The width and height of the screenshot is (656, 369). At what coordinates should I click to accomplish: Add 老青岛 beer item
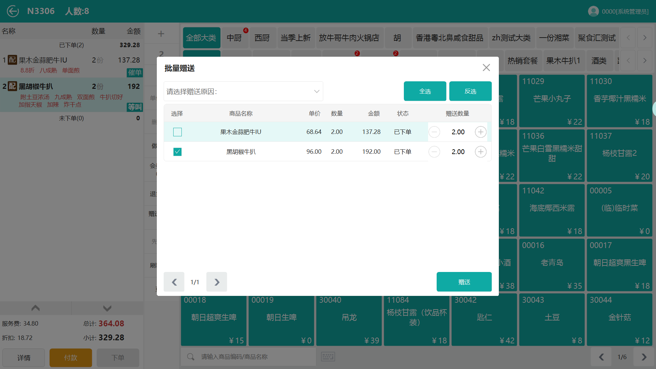pyautogui.click(x=552, y=265)
